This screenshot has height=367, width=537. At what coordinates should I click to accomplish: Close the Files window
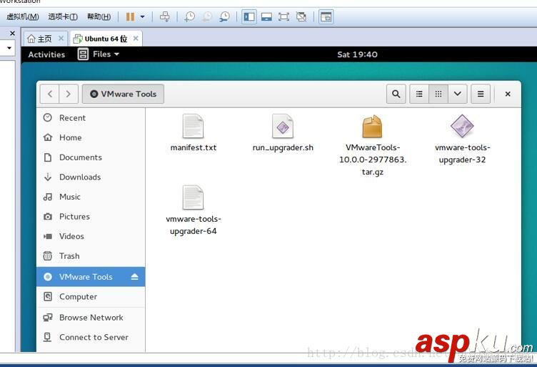508,94
